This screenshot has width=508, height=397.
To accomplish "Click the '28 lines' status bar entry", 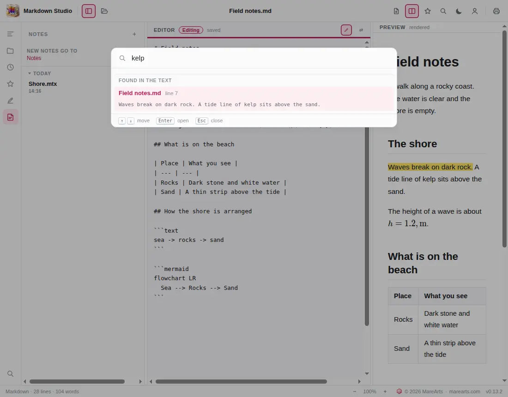I will coord(42,391).
